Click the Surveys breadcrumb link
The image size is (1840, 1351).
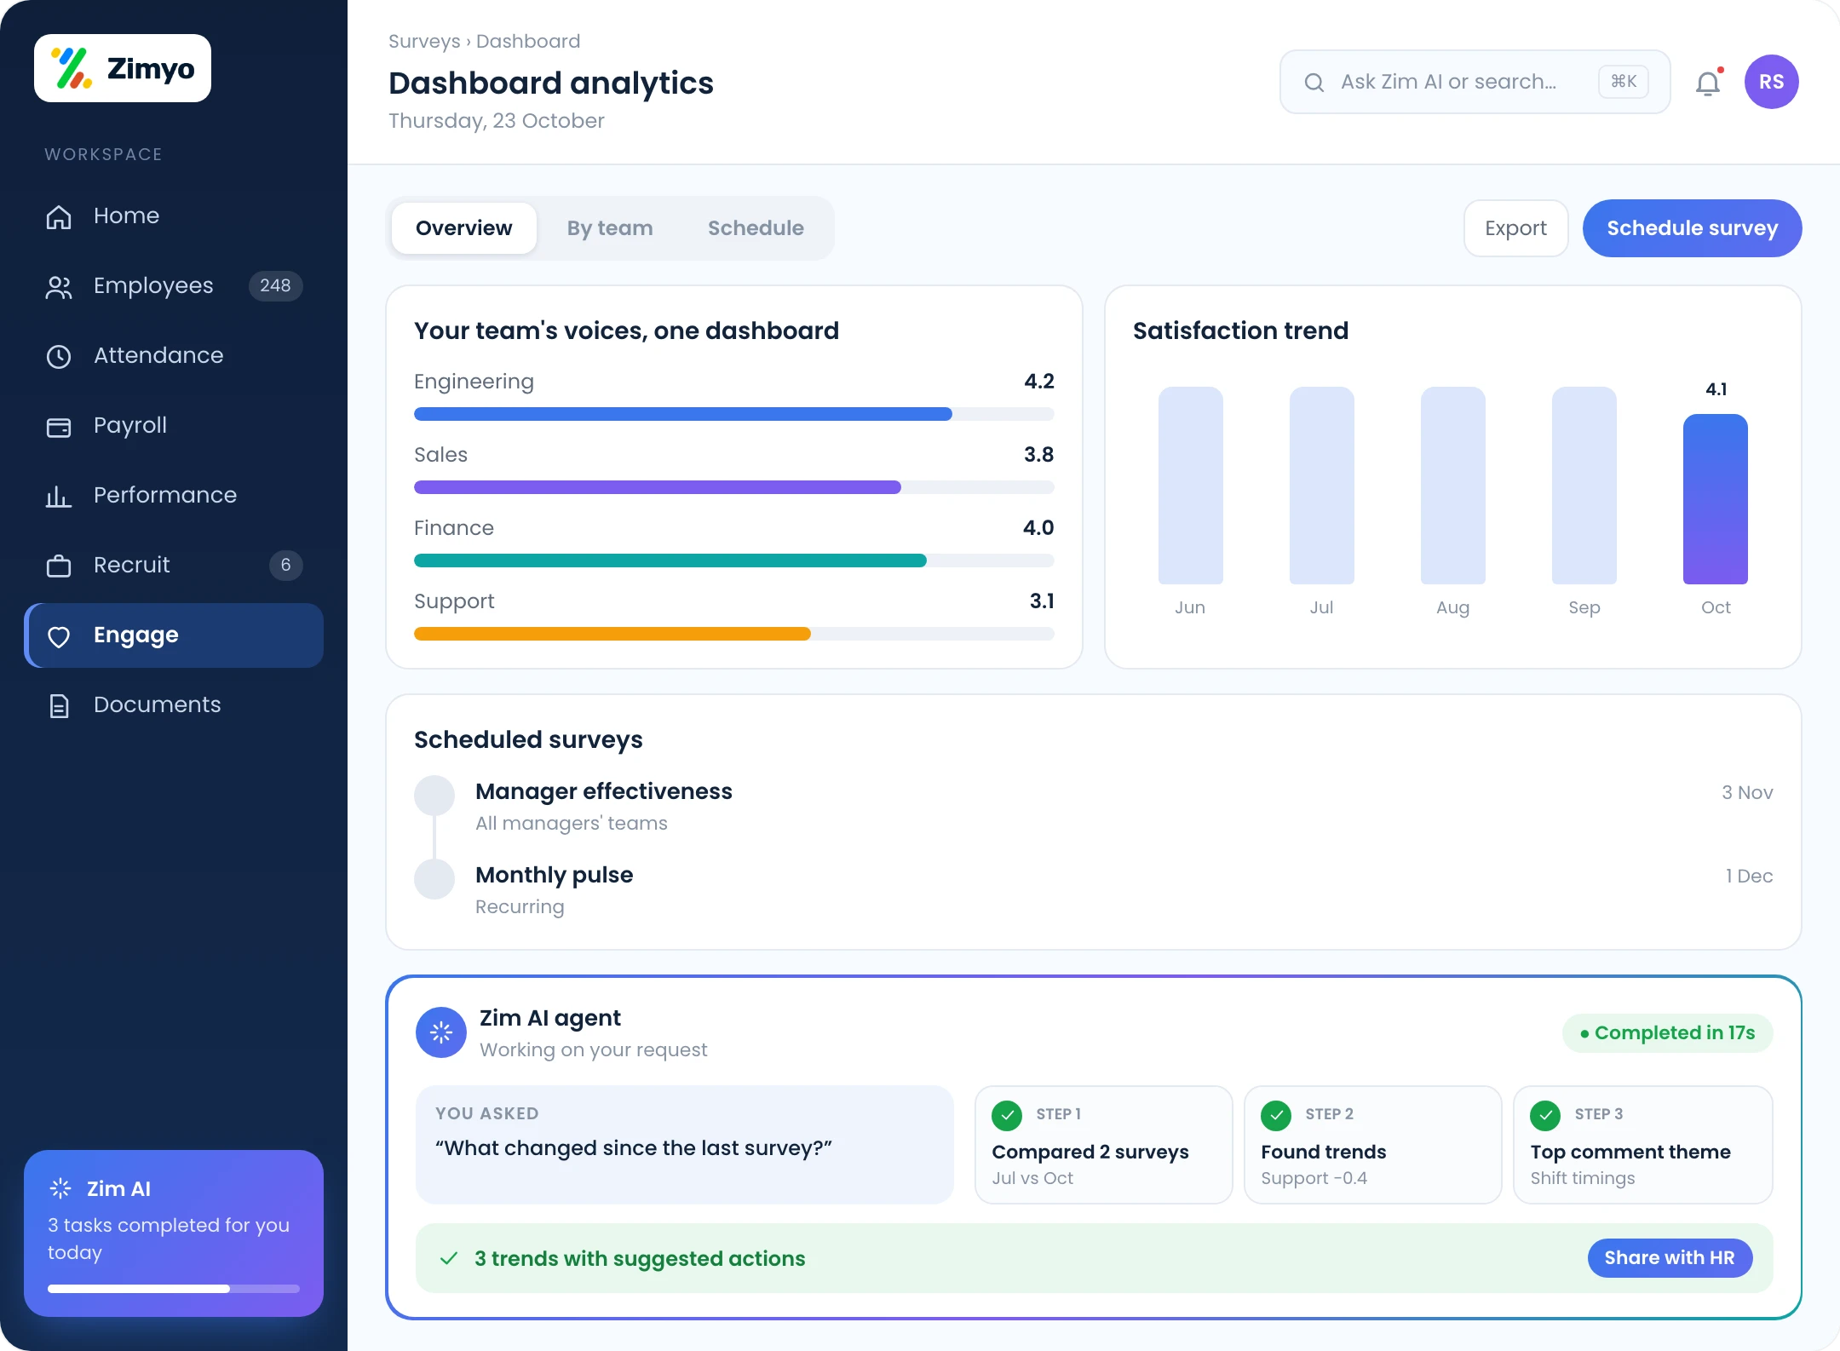coord(424,41)
